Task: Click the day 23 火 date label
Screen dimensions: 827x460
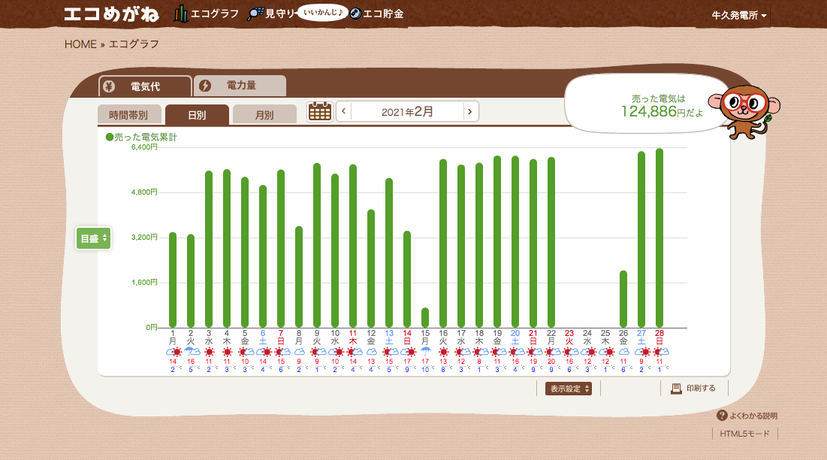Action: pos(569,337)
